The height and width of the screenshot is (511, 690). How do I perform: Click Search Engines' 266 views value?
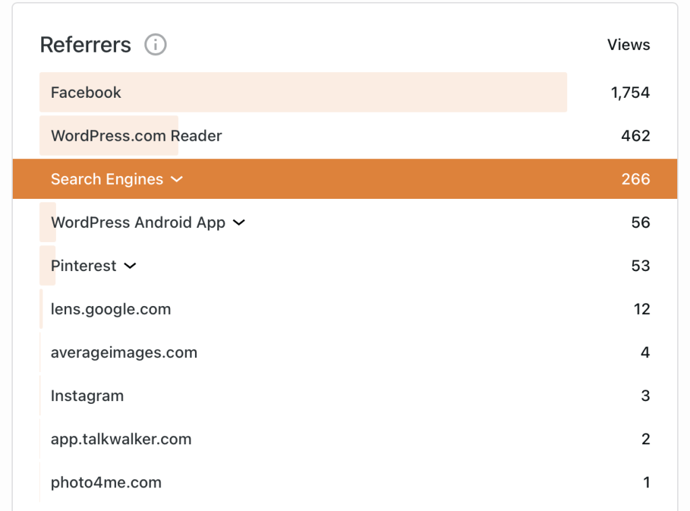click(635, 179)
